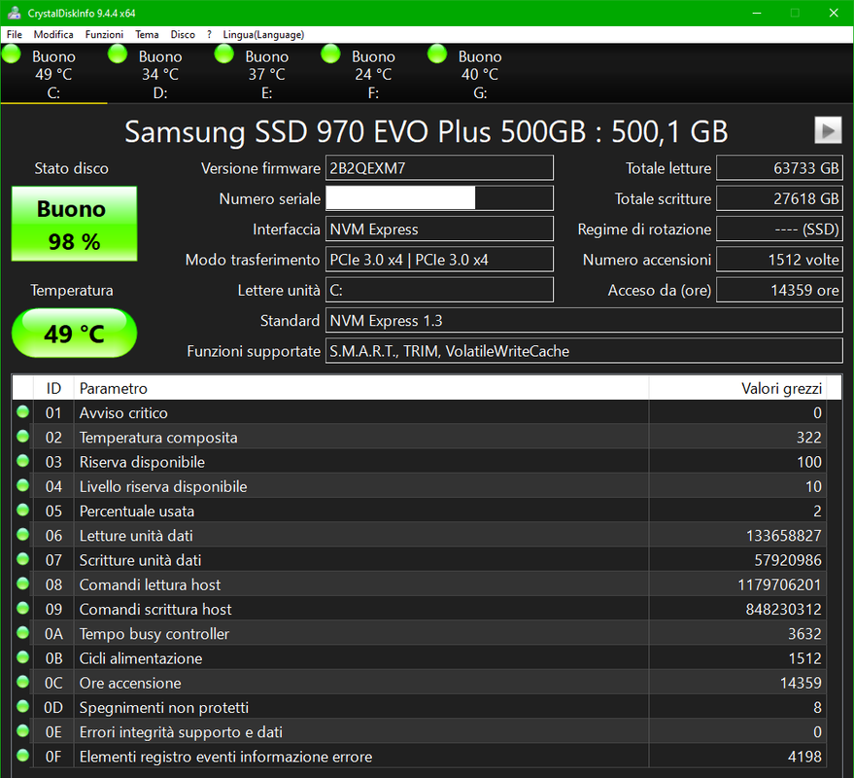Click the Modo trasferimento PCIe 3.0 x4 field
Viewport: 854px width, 778px height.
coord(439,260)
